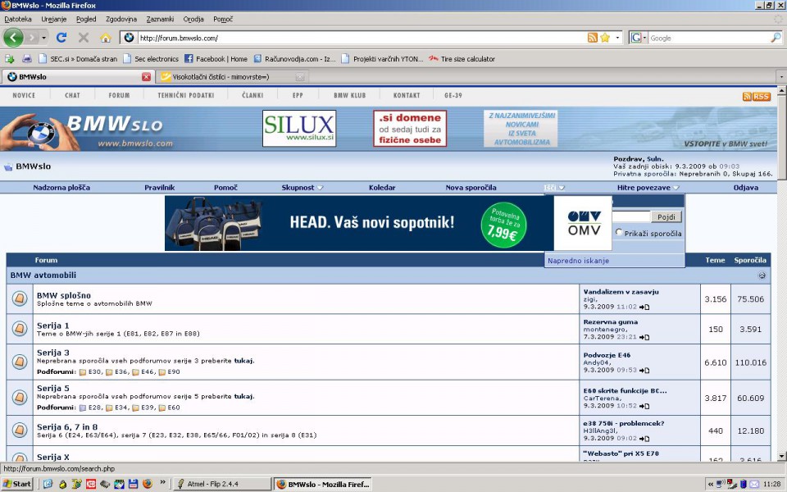Open the Facebook | Home bookmark
The image size is (787, 492).
[x=216, y=59]
